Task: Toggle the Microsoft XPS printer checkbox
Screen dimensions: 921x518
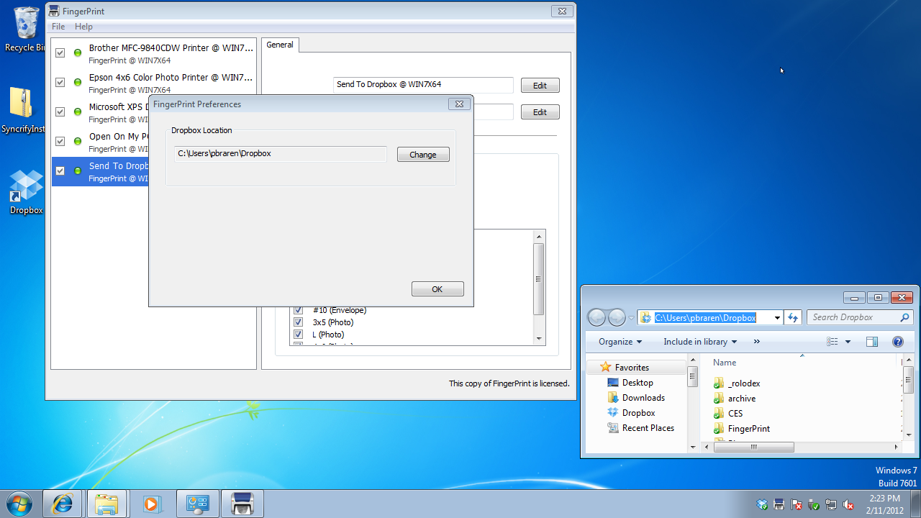Action: coord(60,112)
